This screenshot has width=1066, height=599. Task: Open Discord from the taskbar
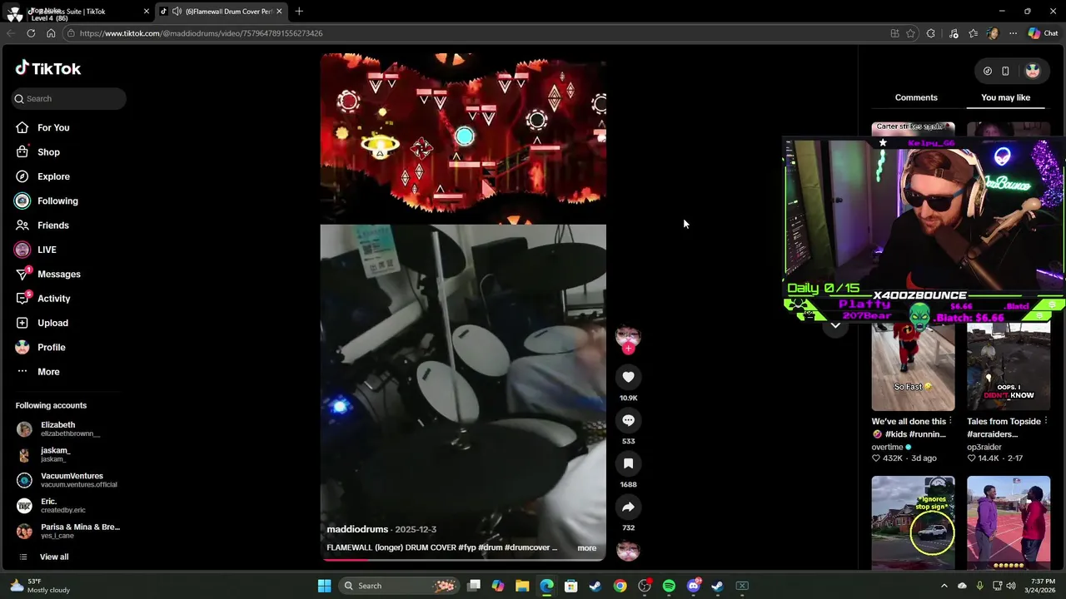point(693,586)
